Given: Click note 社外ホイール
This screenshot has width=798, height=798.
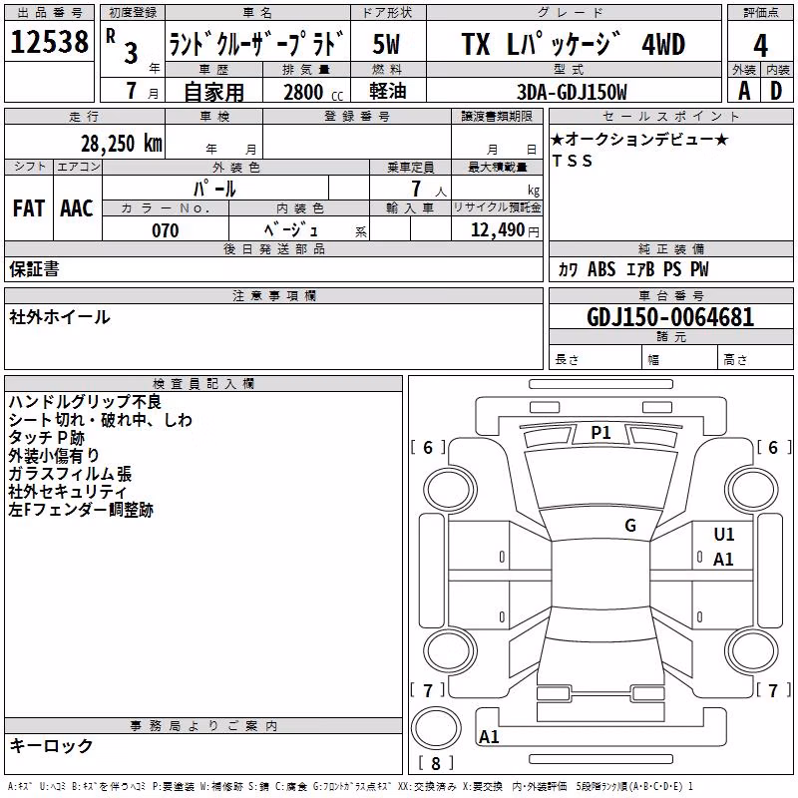Looking at the screenshot, I should 60,317.
